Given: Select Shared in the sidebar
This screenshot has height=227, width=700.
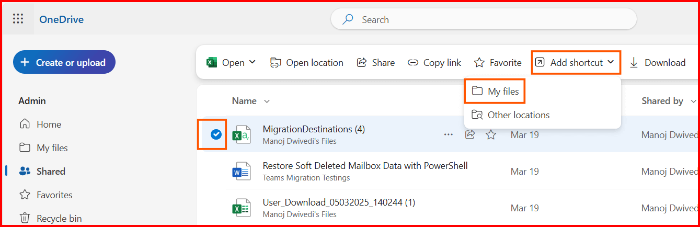Looking at the screenshot, I should 42,172.
